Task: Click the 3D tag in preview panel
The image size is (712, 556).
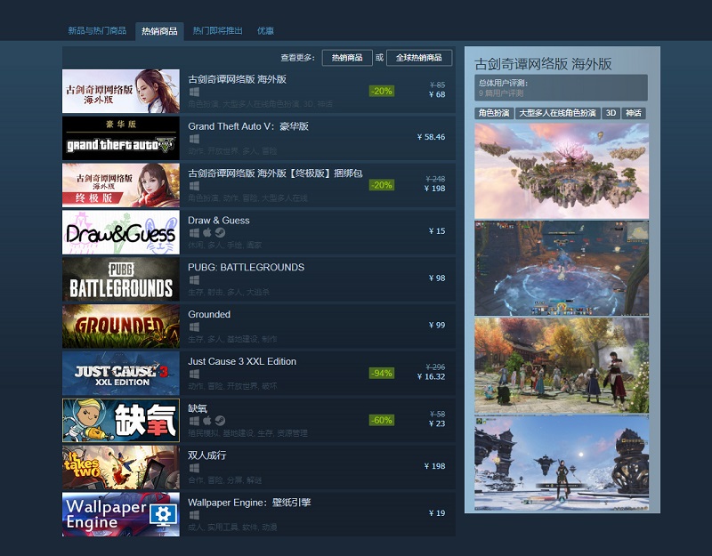Action: point(611,113)
